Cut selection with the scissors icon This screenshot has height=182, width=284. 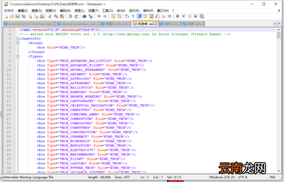[x=50, y=17]
